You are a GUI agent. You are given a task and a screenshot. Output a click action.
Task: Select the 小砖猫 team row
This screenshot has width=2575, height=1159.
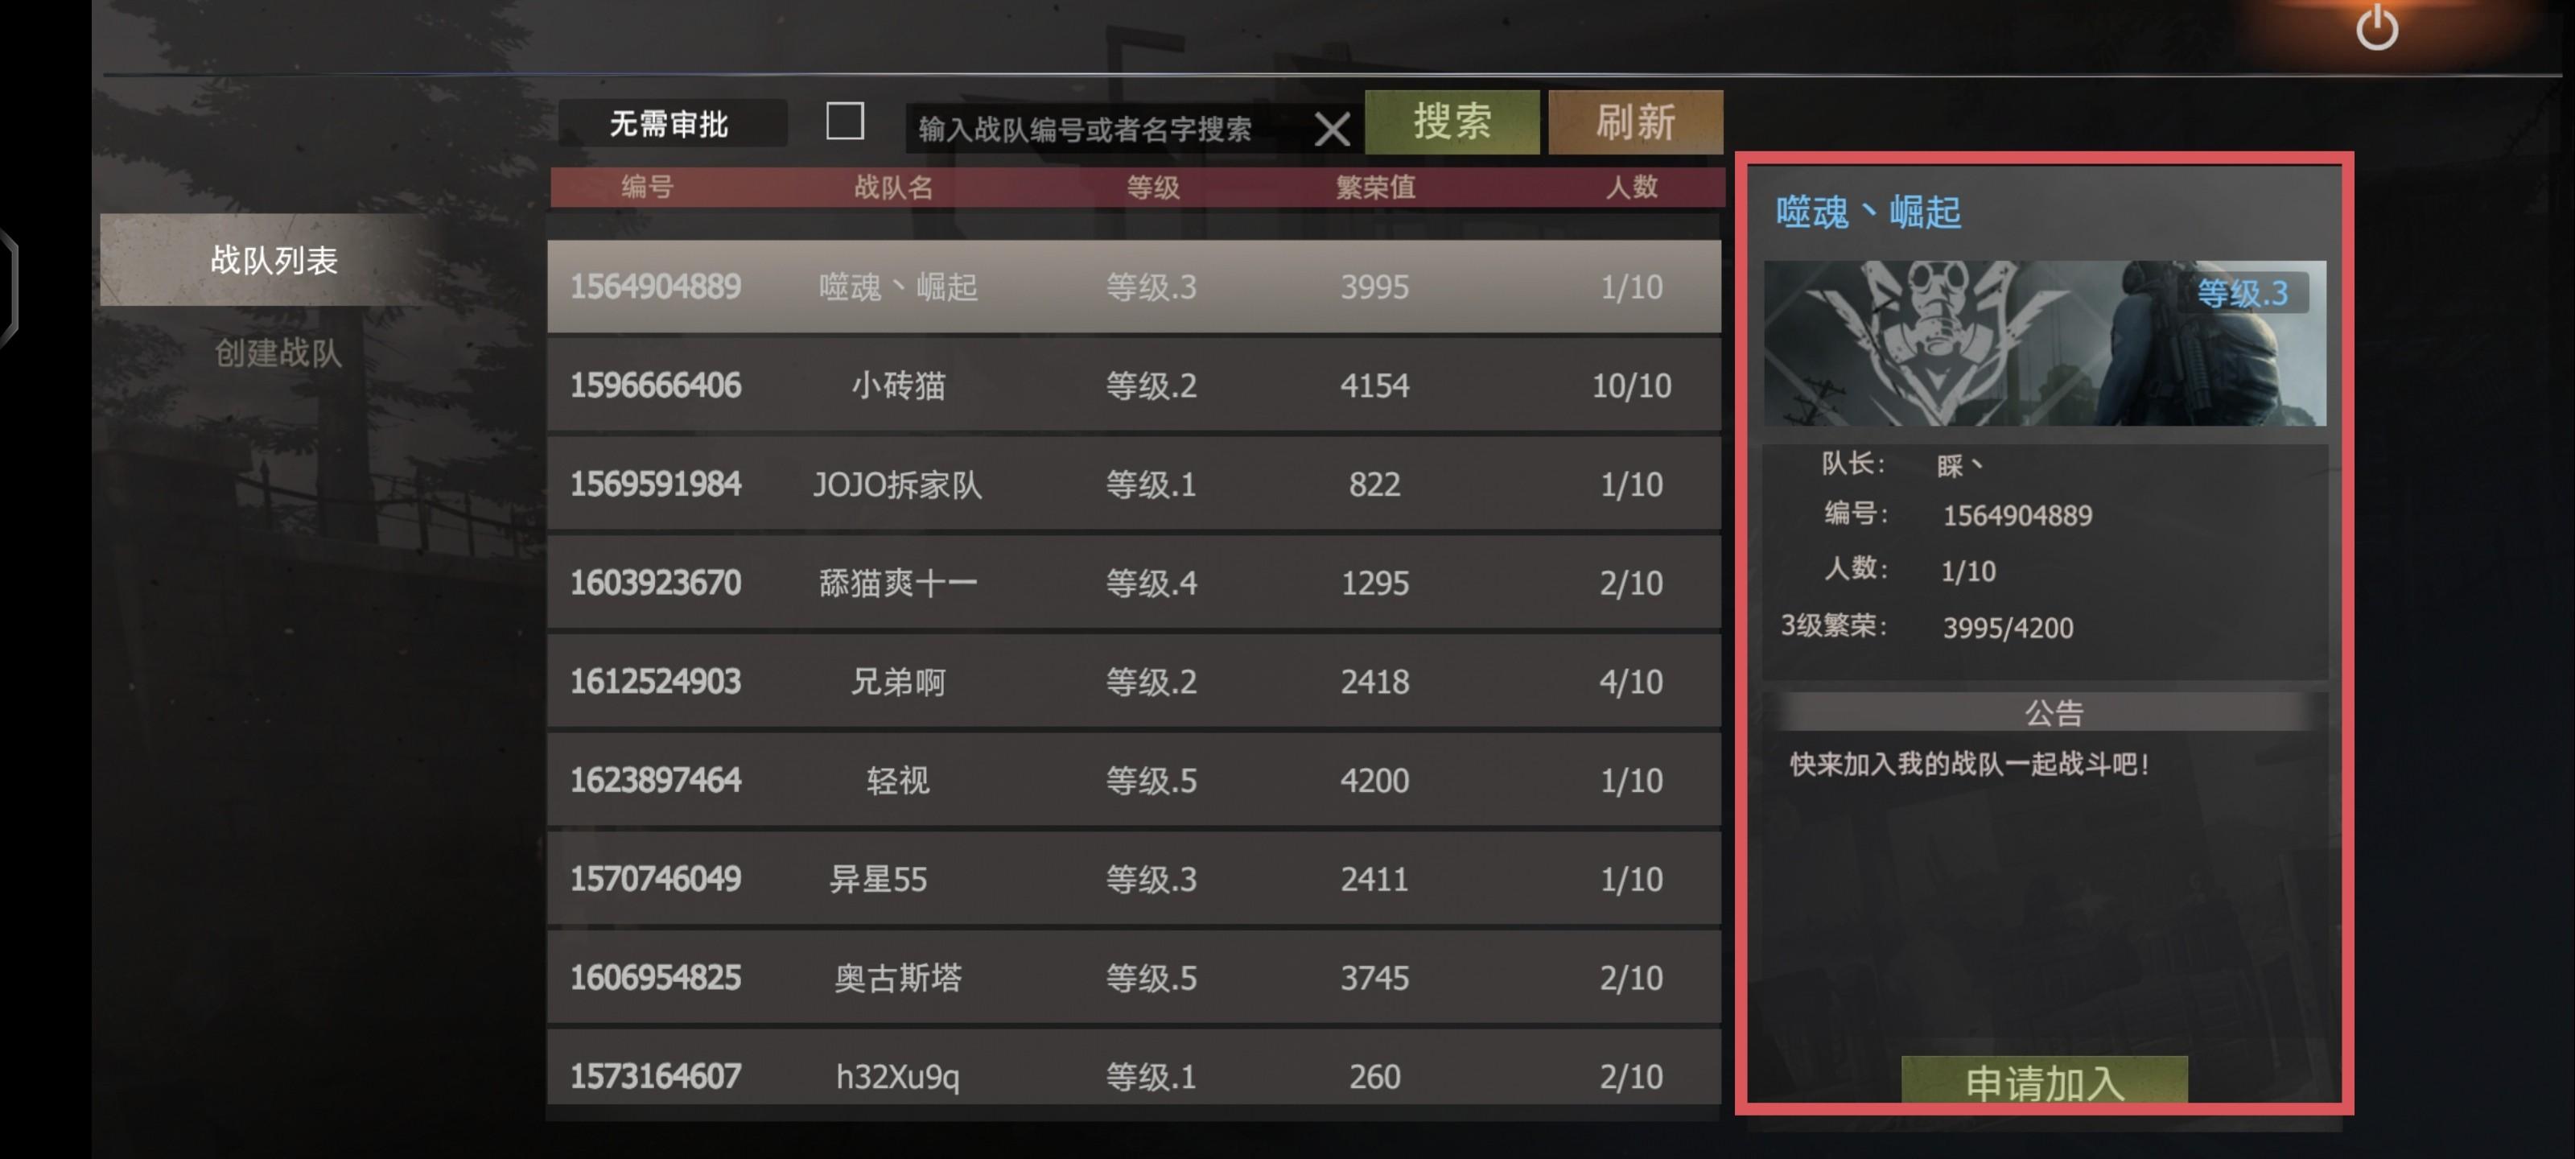click(x=1134, y=385)
